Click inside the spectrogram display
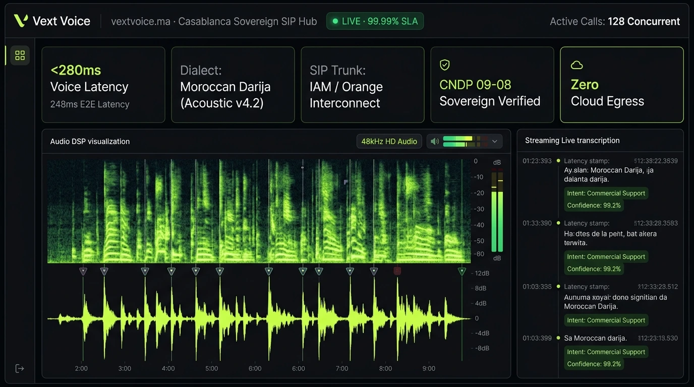Image resolution: width=694 pixels, height=387 pixels. [259, 211]
